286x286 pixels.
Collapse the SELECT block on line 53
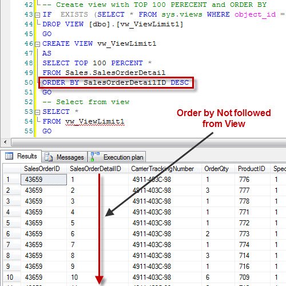pos(38,112)
